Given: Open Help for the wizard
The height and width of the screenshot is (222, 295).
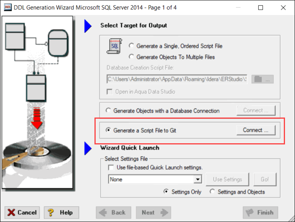Looking at the screenshot, I should coord(62,213).
